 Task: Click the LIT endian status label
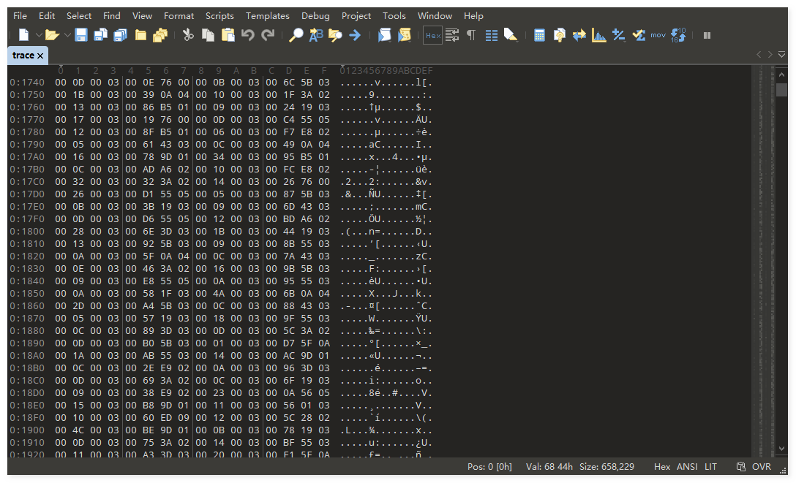click(710, 466)
